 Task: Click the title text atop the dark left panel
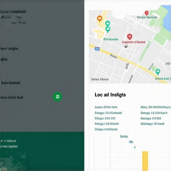pyautogui.click(x=13, y=12)
